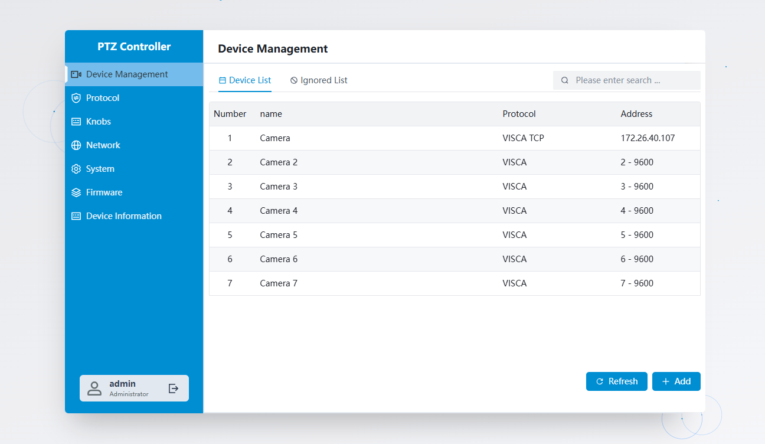Click the Firmware layers icon
The width and height of the screenshot is (765, 444).
pos(76,192)
